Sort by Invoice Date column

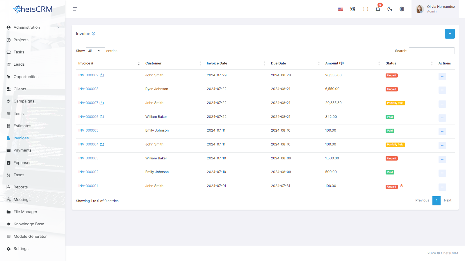tap(236, 63)
